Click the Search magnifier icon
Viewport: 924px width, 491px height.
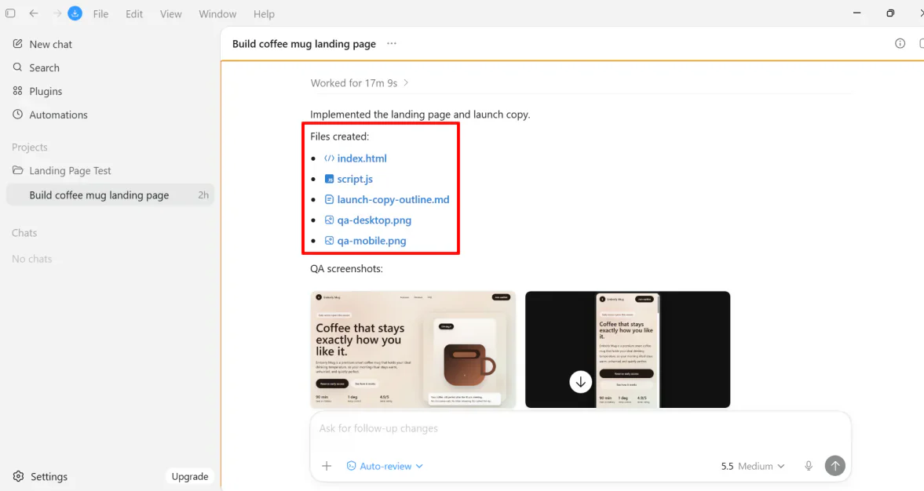(x=18, y=67)
